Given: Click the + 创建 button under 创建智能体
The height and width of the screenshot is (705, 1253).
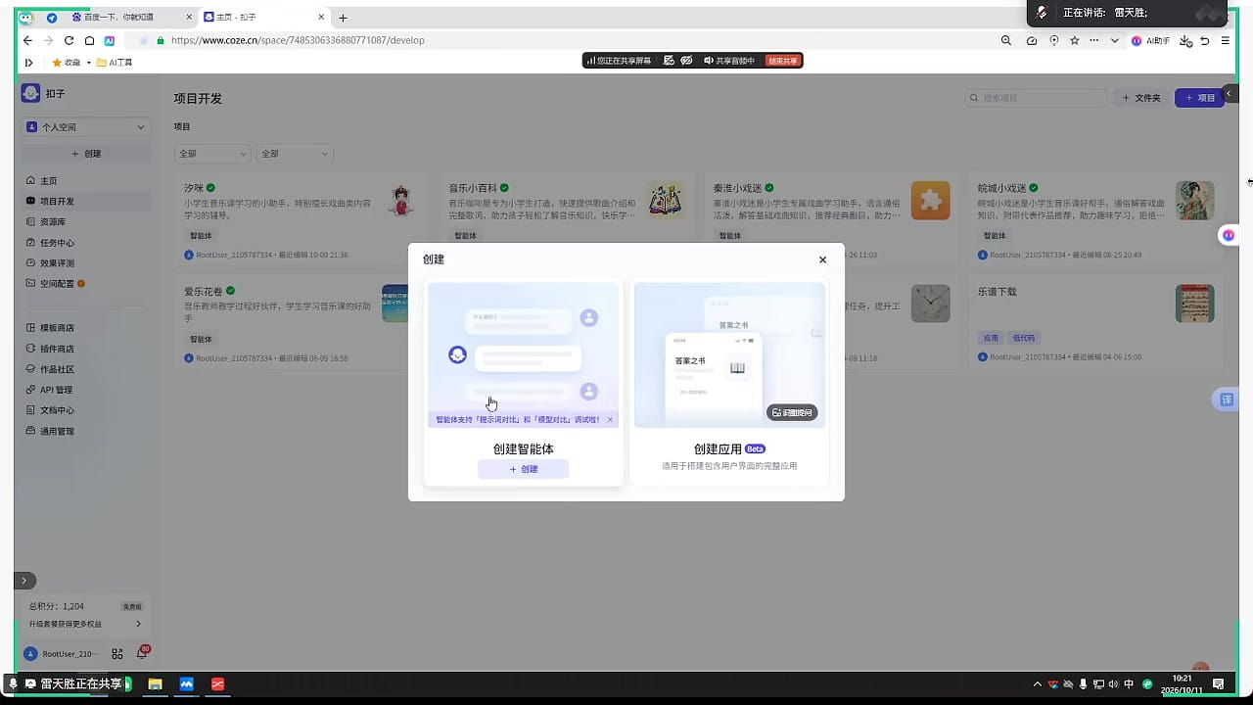Looking at the screenshot, I should tap(523, 469).
